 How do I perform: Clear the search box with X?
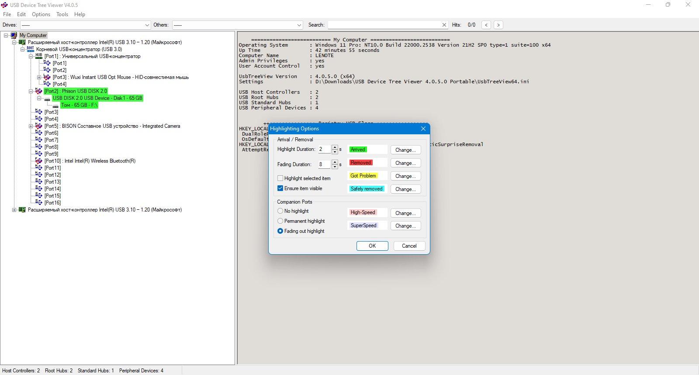click(444, 25)
